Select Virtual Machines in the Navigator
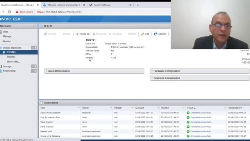 tap(12, 48)
